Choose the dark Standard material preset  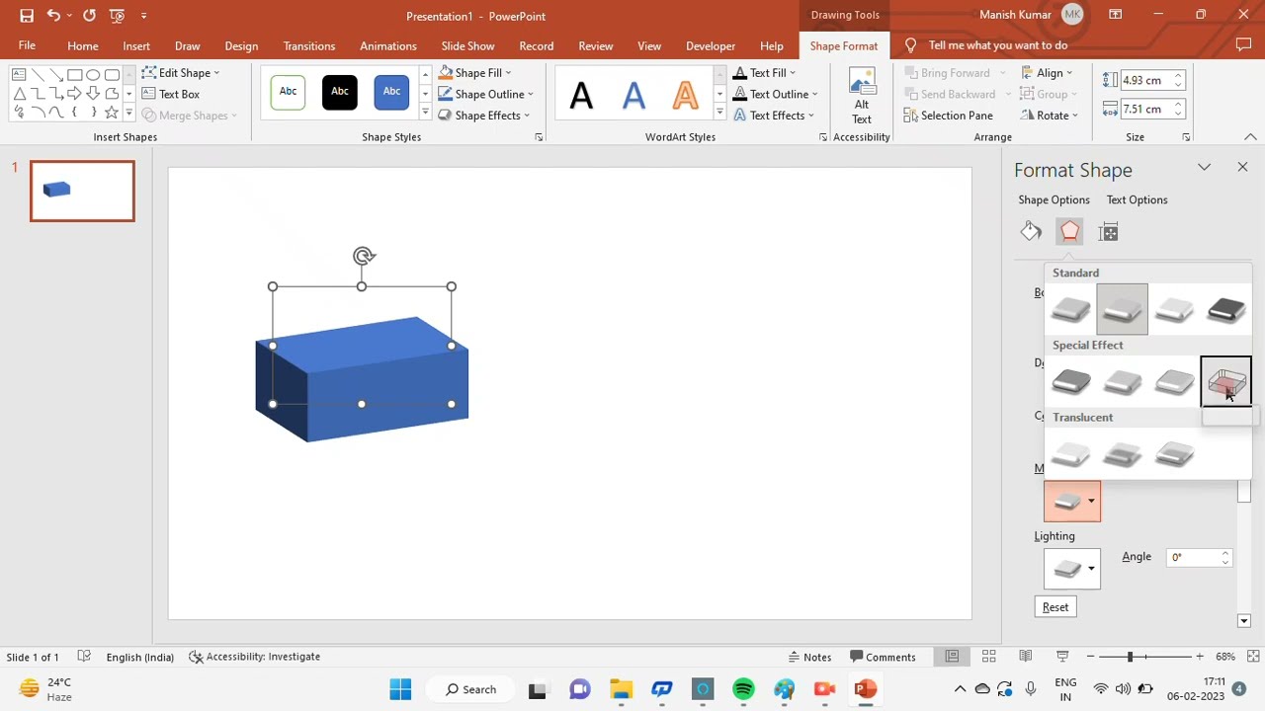[1225, 310]
